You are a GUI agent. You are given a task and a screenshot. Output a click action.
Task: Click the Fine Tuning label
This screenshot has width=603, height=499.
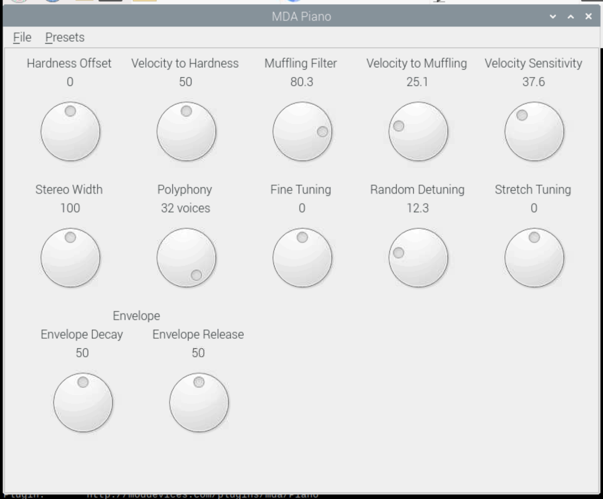coord(301,189)
